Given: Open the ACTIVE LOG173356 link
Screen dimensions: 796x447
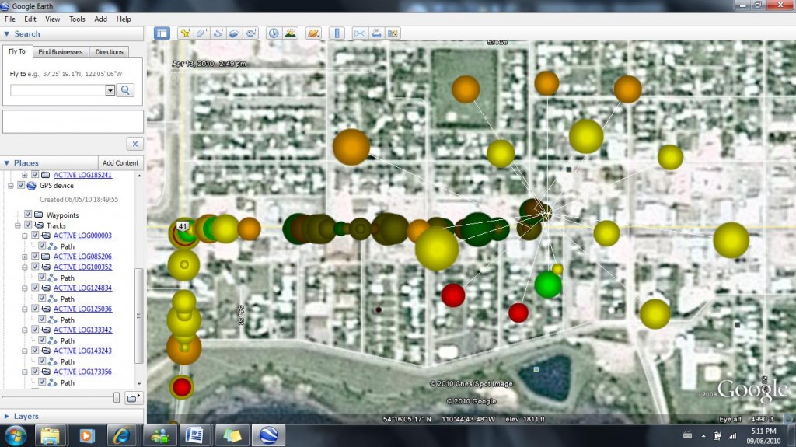Looking at the screenshot, I should 82,372.
